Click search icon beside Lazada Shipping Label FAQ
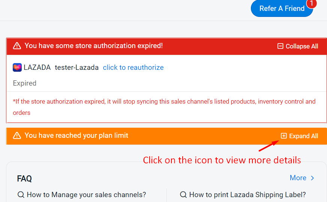Viewport: 327px width, 202px height. (183, 194)
